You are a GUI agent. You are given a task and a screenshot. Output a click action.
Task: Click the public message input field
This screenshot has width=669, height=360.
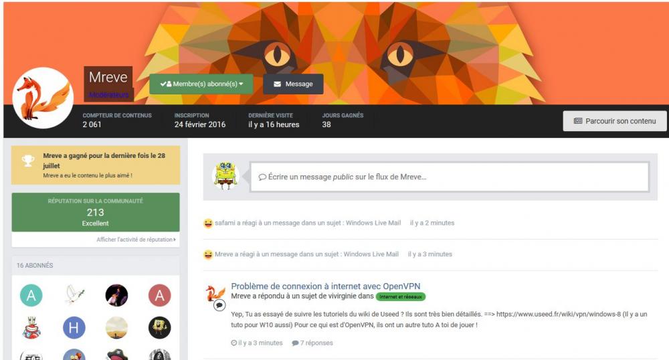(x=450, y=177)
